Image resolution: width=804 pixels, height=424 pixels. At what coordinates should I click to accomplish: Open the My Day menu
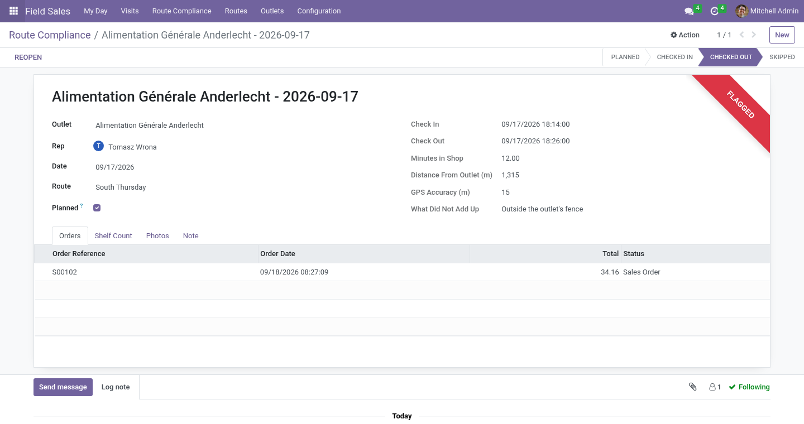(x=95, y=11)
